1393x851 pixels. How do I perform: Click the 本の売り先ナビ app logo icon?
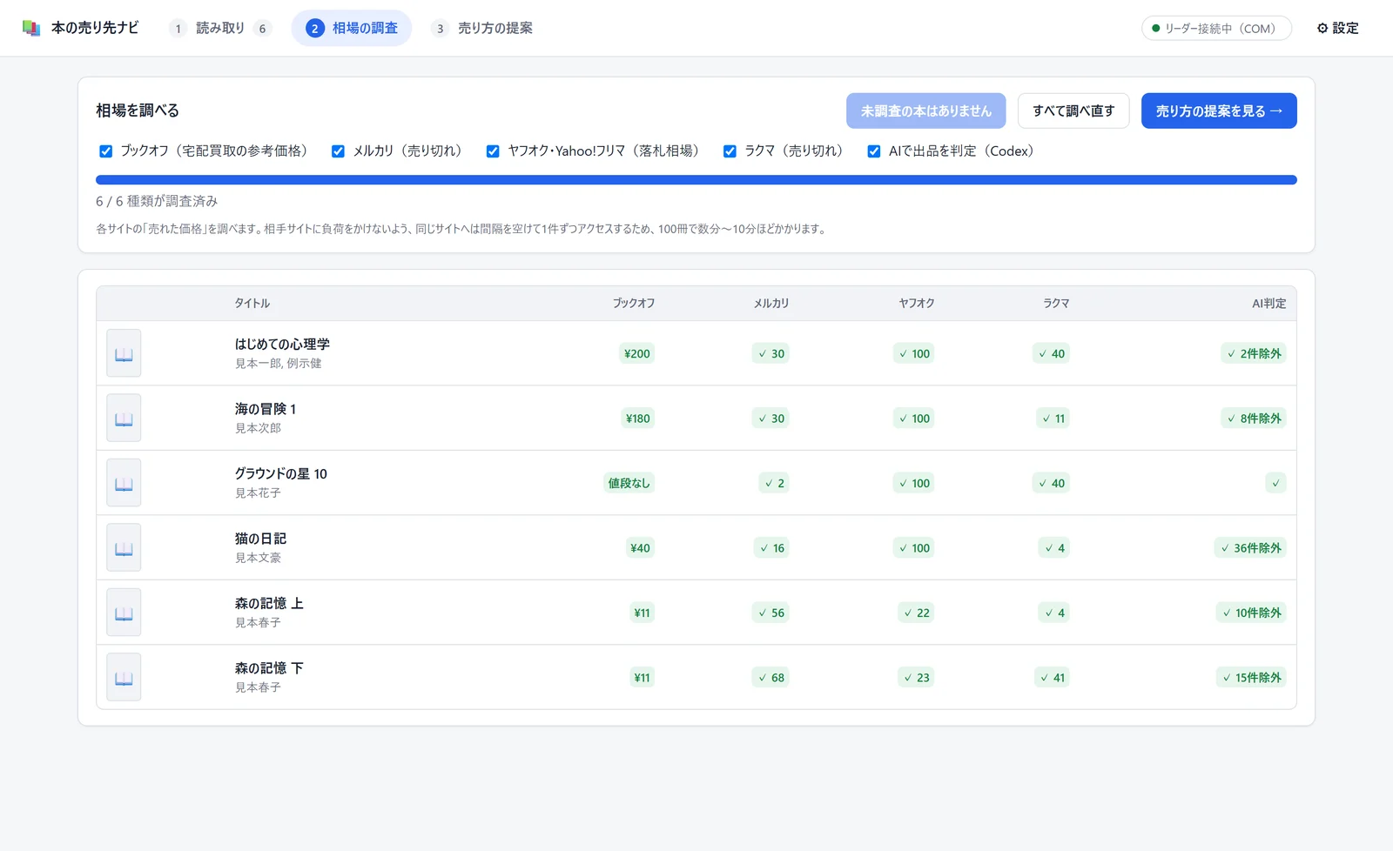(x=31, y=28)
